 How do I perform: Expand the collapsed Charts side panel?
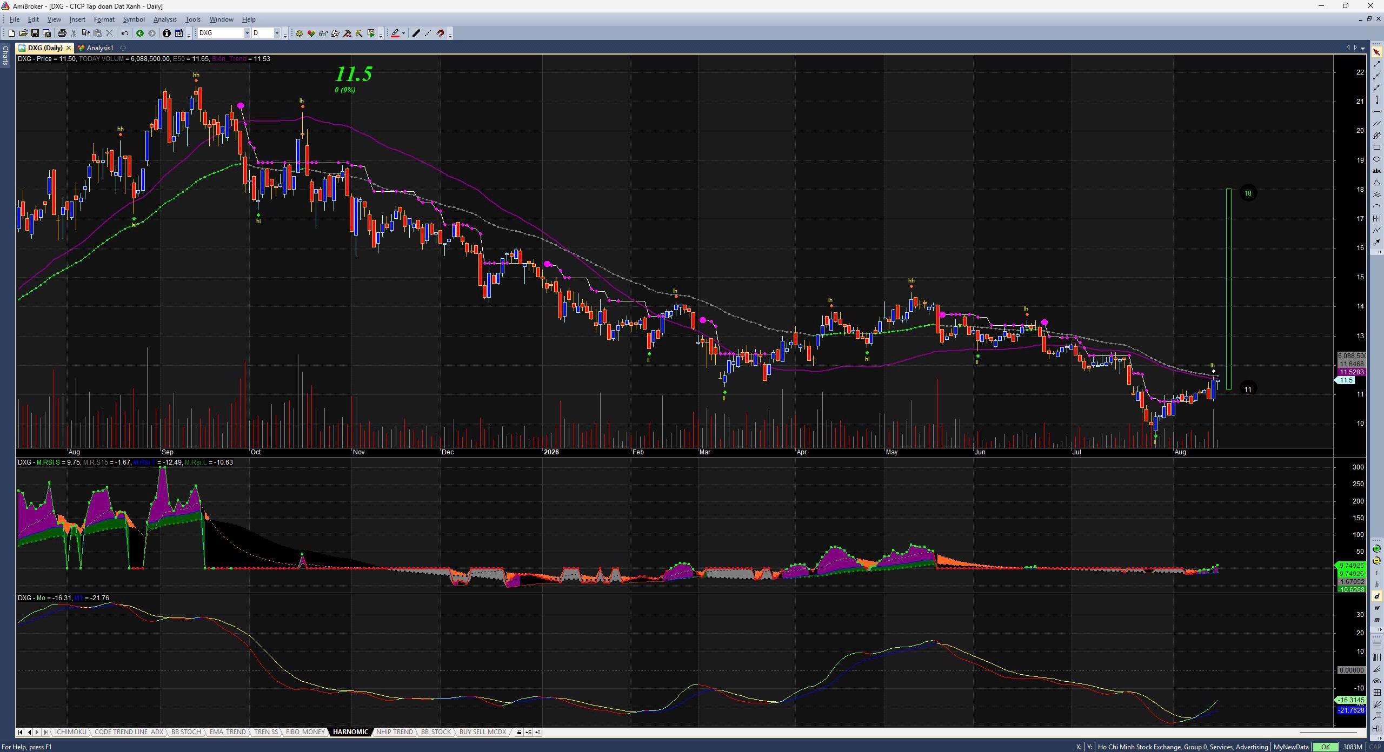coord(5,55)
